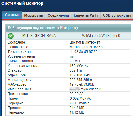Screen dimensions: 133x116
Task: Click the Канальная скорость value 130 Мбит/с
Action: (x=79, y=66)
